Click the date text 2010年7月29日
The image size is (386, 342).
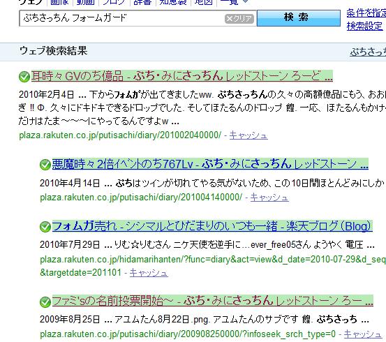[70, 245]
